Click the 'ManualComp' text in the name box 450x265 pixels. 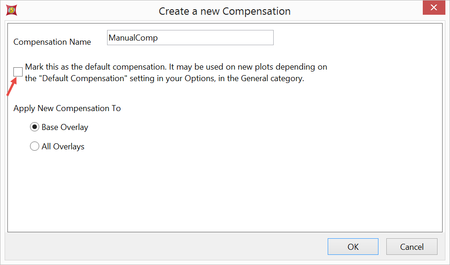pyautogui.click(x=133, y=38)
